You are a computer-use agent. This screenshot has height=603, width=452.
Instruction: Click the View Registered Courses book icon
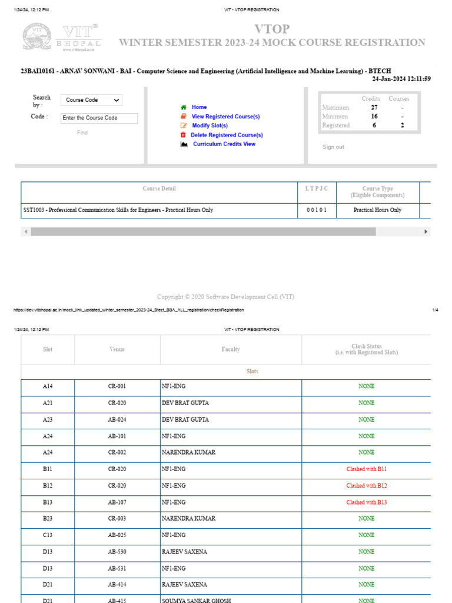184,116
